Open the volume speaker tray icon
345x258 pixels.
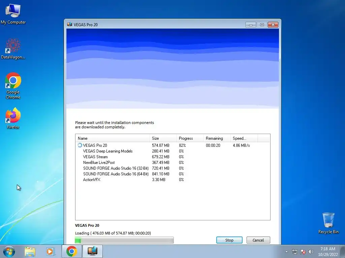point(311,252)
